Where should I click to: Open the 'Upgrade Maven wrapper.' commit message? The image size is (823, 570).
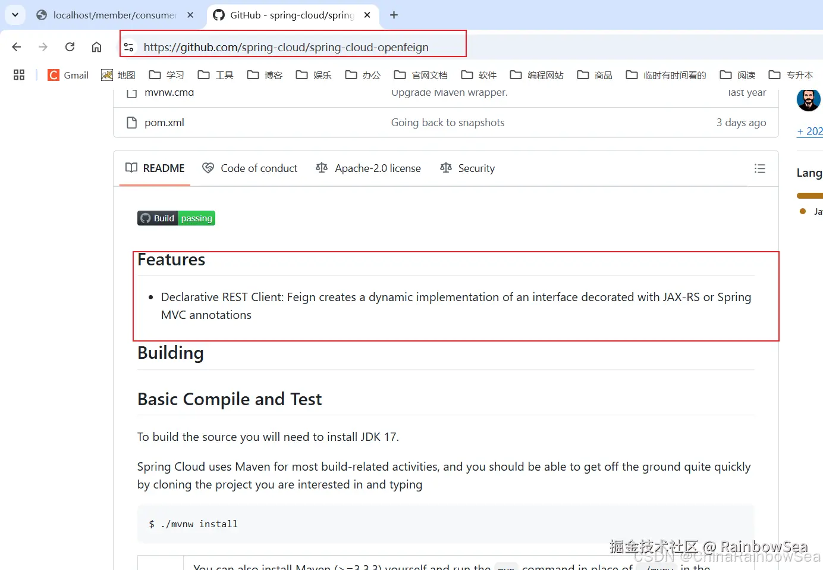(450, 93)
